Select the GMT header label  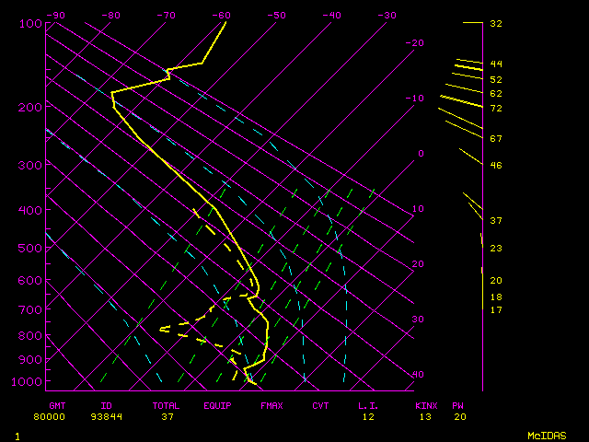pos(57,405)
